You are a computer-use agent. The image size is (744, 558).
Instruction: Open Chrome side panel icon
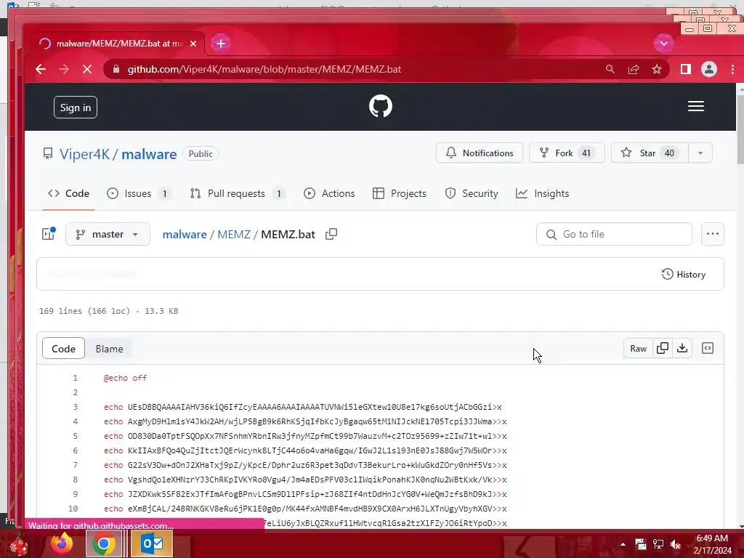coord(686,69)
